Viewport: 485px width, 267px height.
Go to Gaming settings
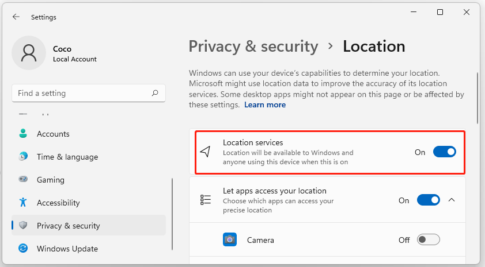(x=89, y=180)
